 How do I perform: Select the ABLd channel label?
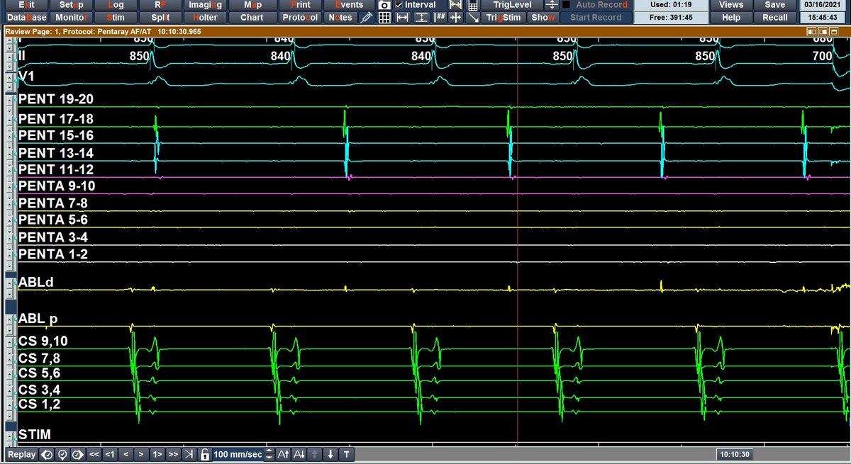[36, 283]
